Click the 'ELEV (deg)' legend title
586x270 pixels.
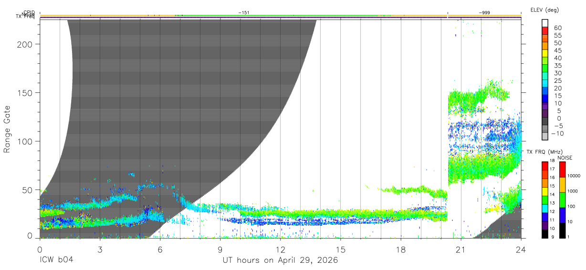click(544, 10)
